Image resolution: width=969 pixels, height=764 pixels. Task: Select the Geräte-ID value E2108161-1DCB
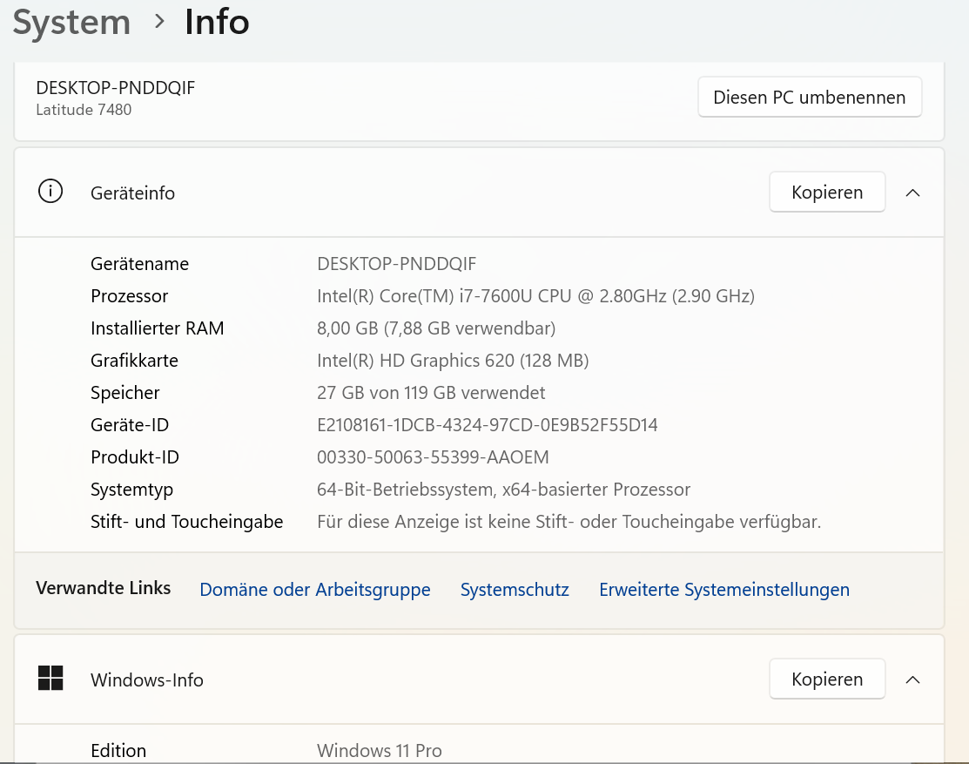(487, 425)
